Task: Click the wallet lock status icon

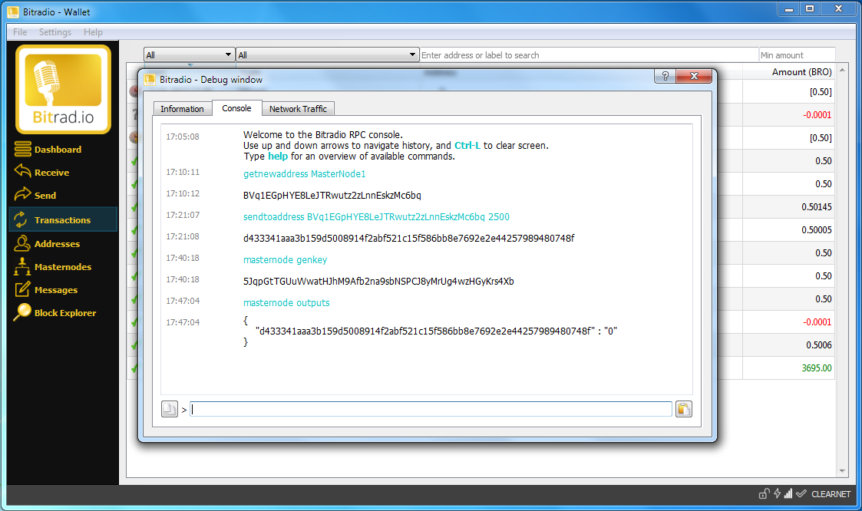Action: pos(764,493)
